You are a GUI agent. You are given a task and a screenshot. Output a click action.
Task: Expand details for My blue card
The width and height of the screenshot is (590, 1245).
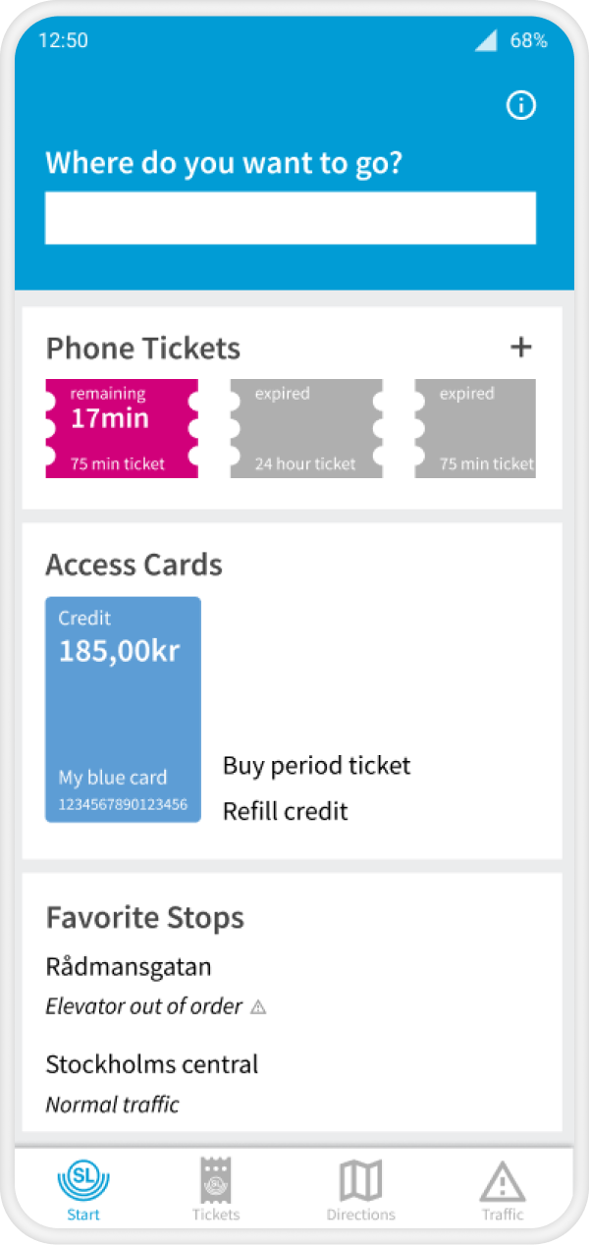click(x=123, y=710)
